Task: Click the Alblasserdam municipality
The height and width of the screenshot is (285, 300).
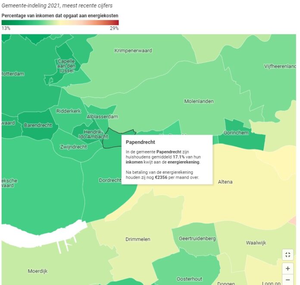Action: (x=102, y=116)
